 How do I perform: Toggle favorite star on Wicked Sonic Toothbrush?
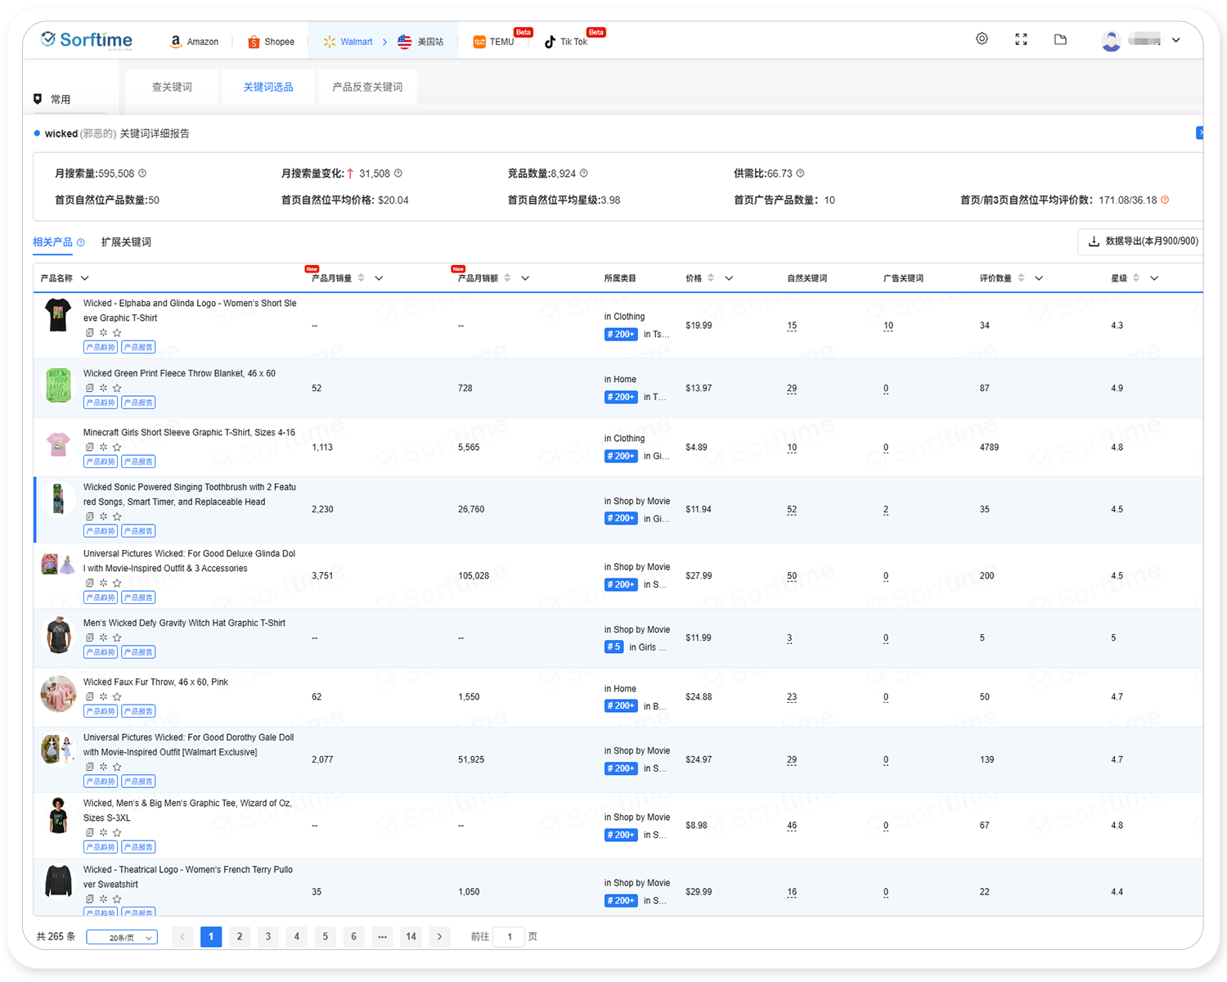point(117,516)
